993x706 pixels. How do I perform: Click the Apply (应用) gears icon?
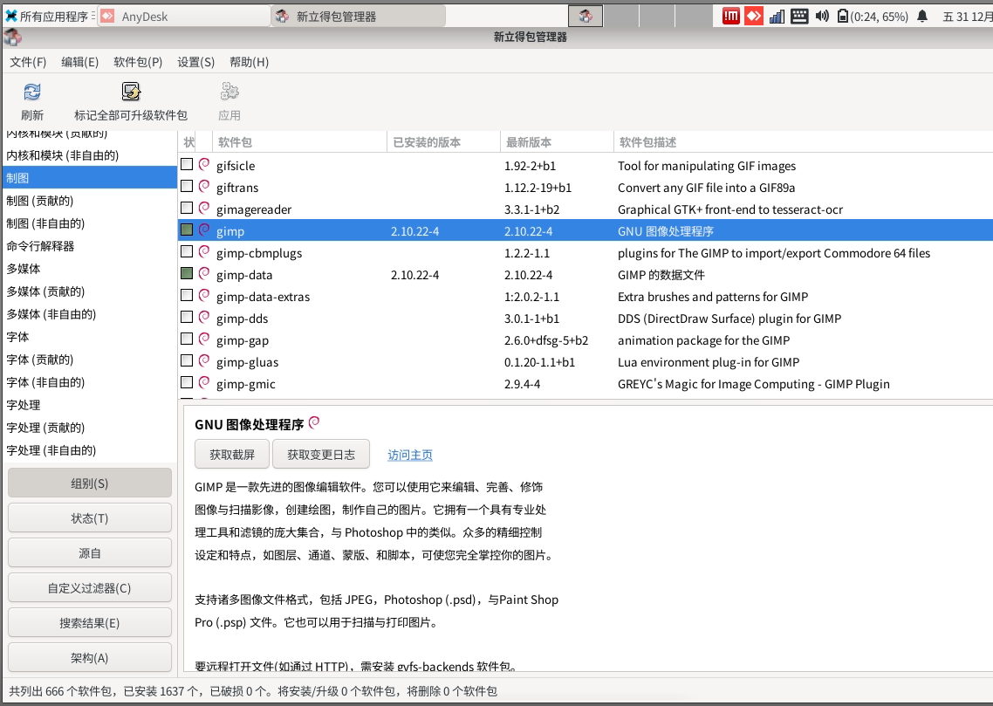pos(229,92)
